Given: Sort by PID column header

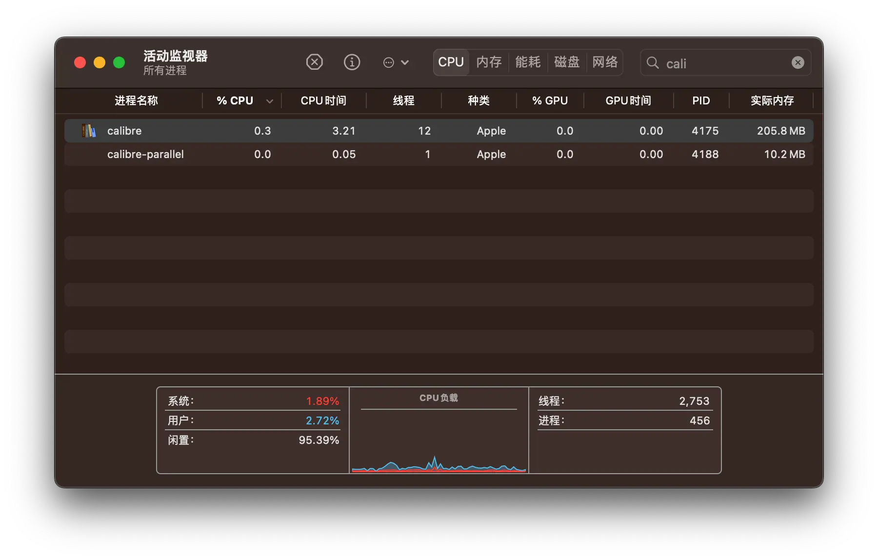Looking at the screenshot, I should tap(701, 101).
